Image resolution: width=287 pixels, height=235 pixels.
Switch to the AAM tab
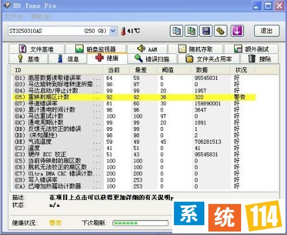coord(147,49)
